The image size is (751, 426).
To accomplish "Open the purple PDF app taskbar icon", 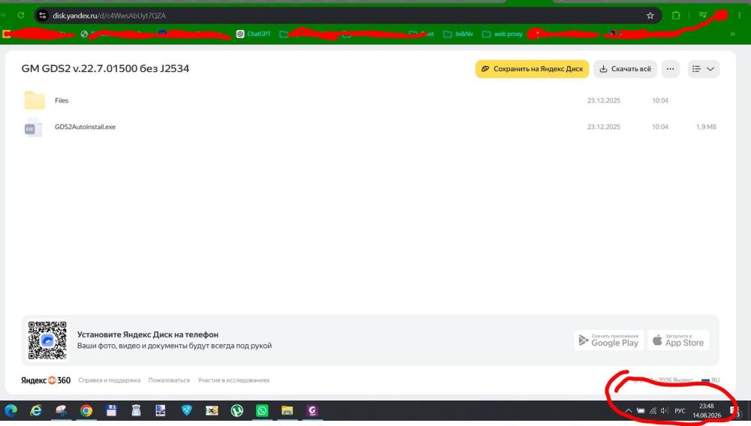I will (312, 411).
